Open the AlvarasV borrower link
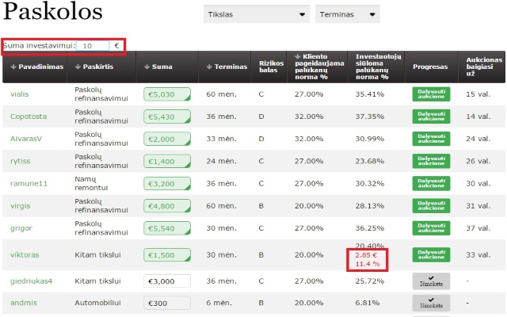 (x=26, y=139)
